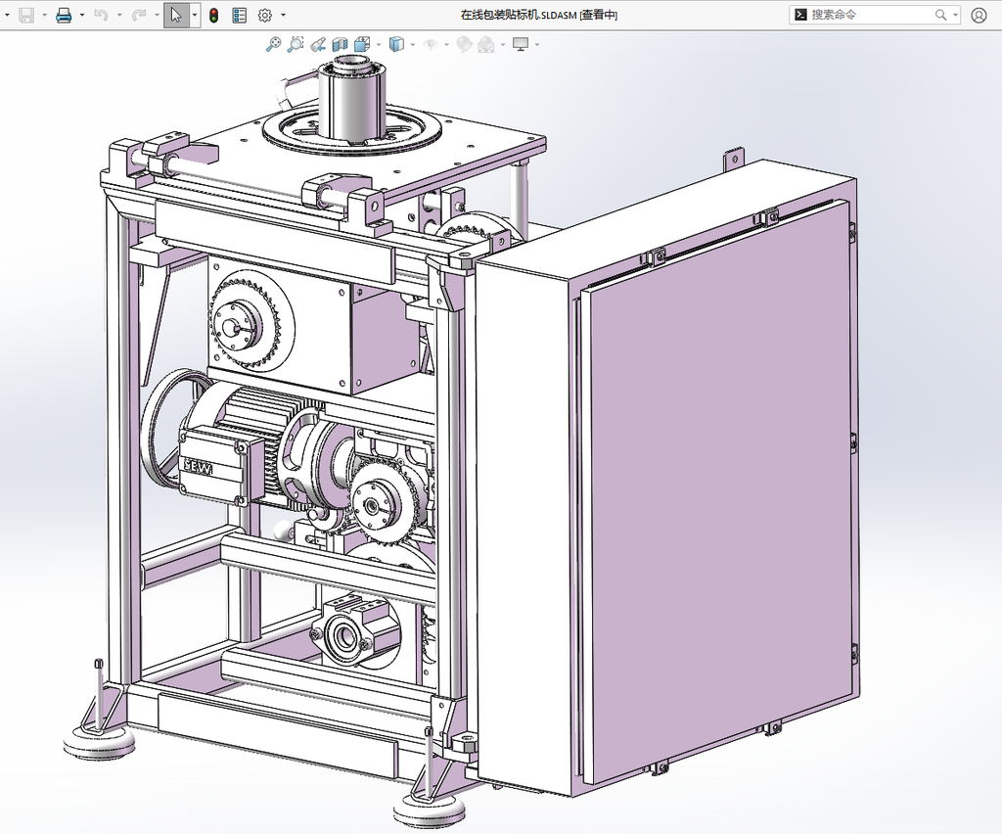Expand the Select tool dropdown arrow
Image resolution: width=1002 pixels, height=834 pixels.
(195, 15)
